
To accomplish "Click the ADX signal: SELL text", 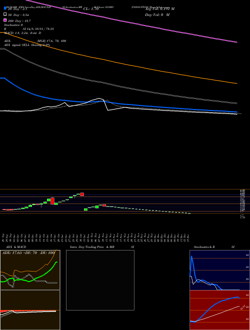I will click(17, 45).
